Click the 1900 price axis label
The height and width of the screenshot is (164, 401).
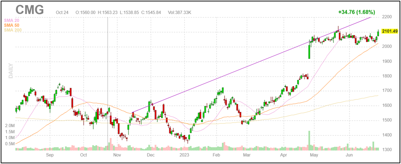[387, 61]
